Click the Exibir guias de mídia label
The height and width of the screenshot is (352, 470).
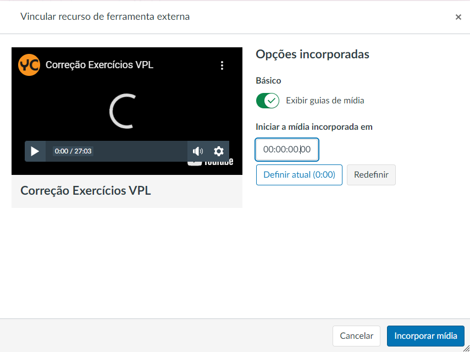pyautogui.click(x=325, y=101)
